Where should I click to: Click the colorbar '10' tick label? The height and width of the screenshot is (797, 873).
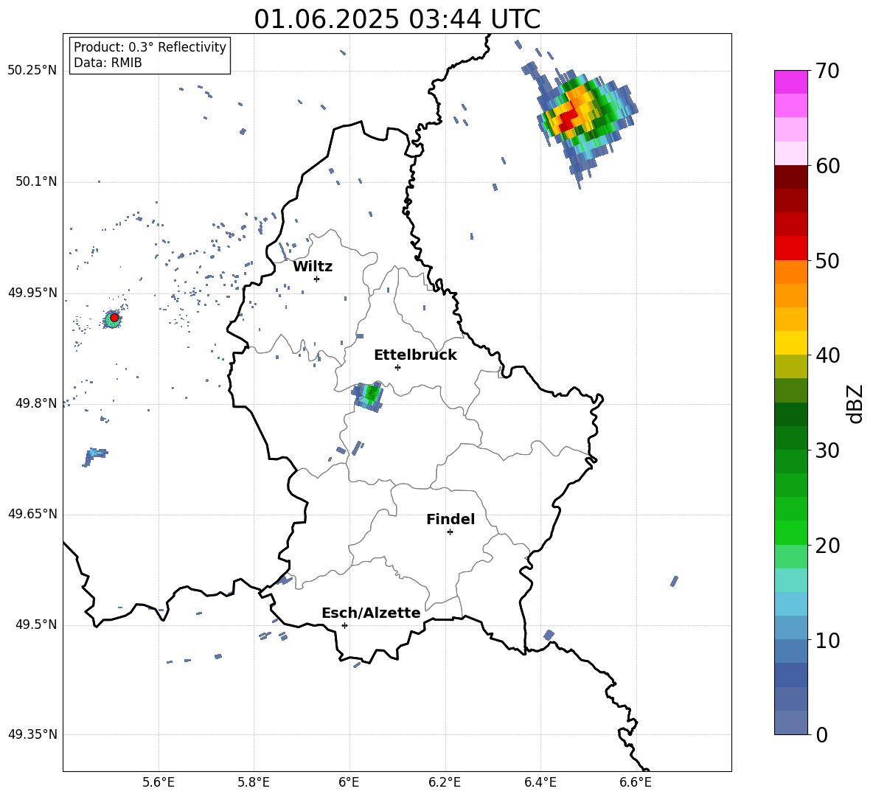click(827, 641)
